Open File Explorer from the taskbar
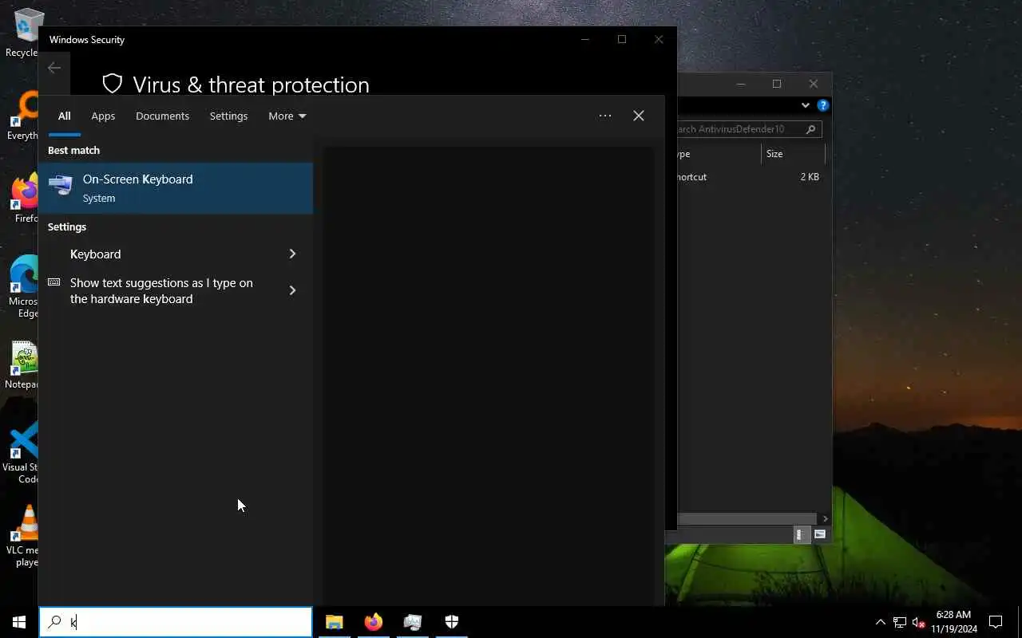This screenshot has width=1022, height=638. (334, 622)
